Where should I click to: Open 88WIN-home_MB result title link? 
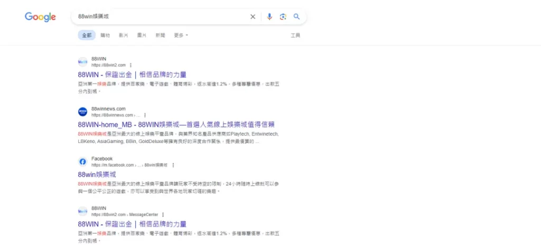[176, 124]
